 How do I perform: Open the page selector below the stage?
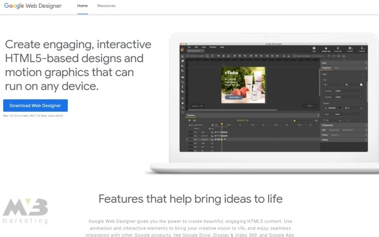point(198,106)
